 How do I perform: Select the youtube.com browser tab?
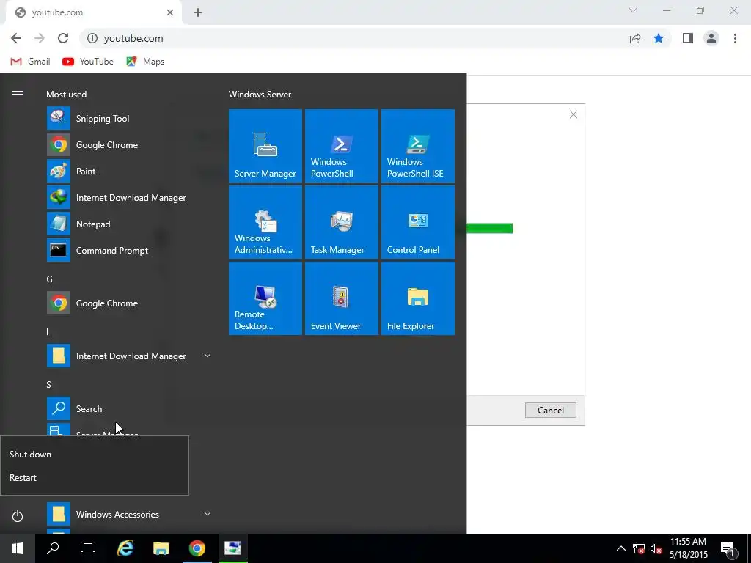coord(93,12)
